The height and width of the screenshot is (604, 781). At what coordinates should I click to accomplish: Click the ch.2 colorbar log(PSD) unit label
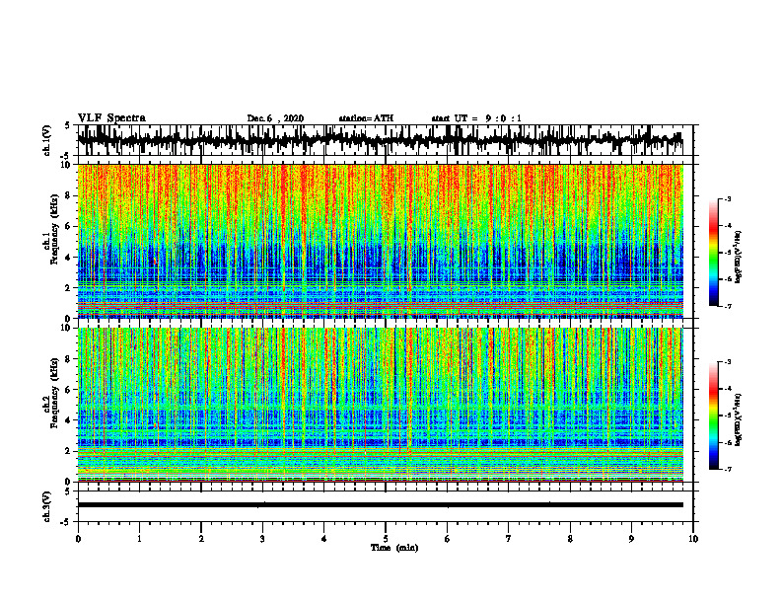pos(739,419)
